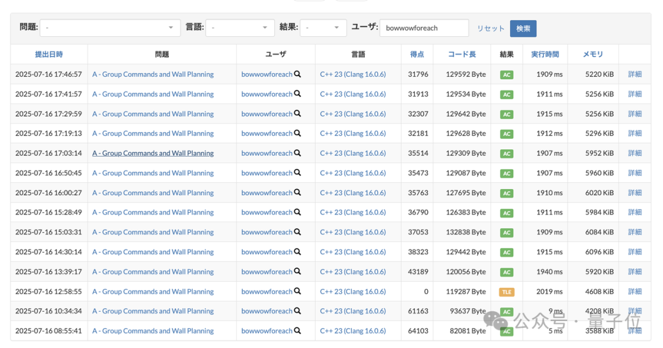Screen dimensions: 663x348
Task: Open bowwowforeach user link in 15:03:31 row
Action: click(x=267, y=232)
